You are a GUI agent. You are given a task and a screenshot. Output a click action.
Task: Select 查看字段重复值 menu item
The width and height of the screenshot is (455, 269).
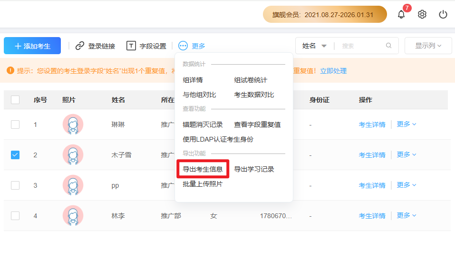pos(257,125)
